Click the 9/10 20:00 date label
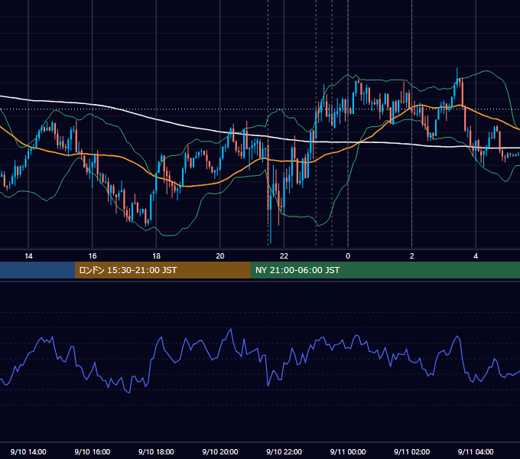 click(x=220, y=451)
